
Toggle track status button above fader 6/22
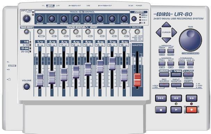click(x=100, y=32)
